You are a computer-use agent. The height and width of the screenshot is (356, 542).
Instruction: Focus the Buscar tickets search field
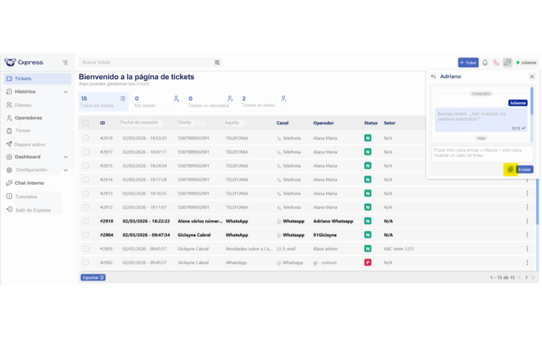pyautogui.click(x=146, y=62)
